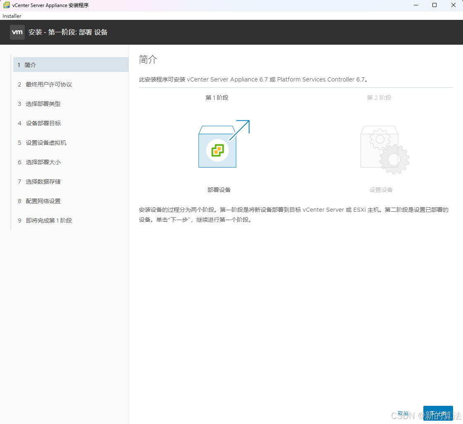Screen dimensions: 463x424
Task: Click the 部署设备 caption text
Action: pyautogui.click(x=219, y=190)
